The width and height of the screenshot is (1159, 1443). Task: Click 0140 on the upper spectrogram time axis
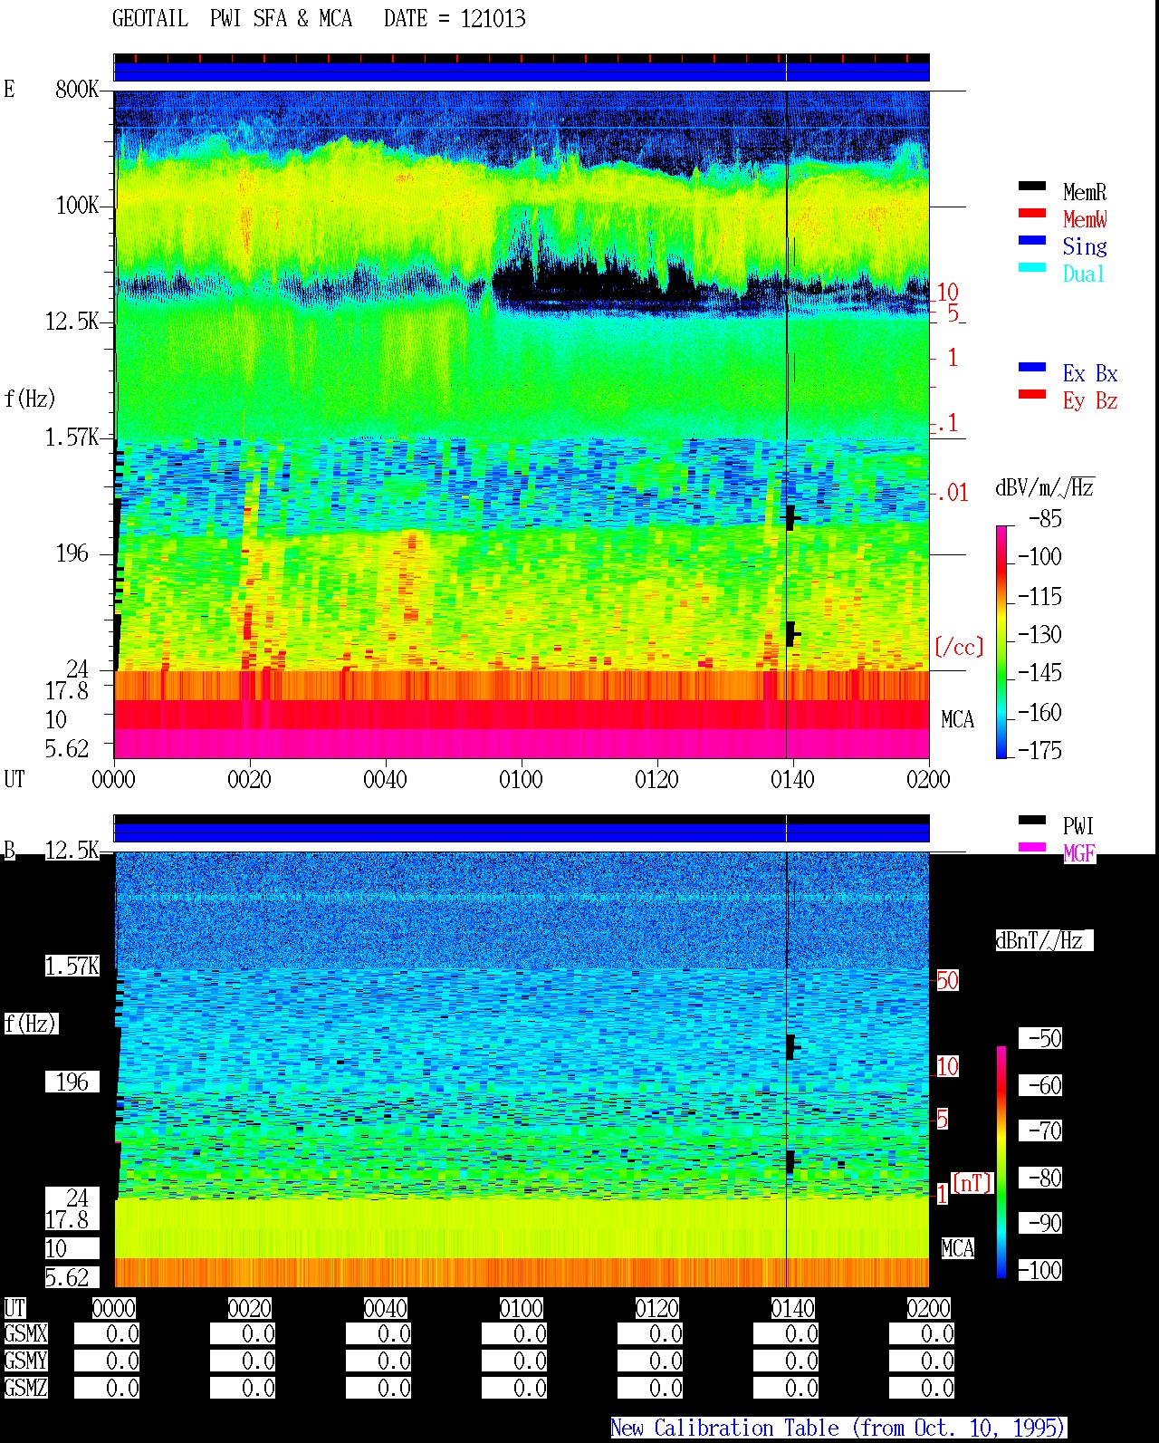click(x=792, y=779)
